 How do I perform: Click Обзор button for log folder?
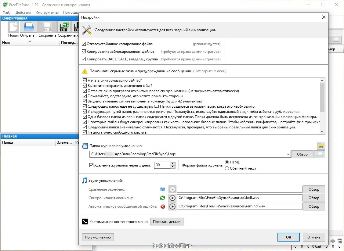[x=302, y=154]
